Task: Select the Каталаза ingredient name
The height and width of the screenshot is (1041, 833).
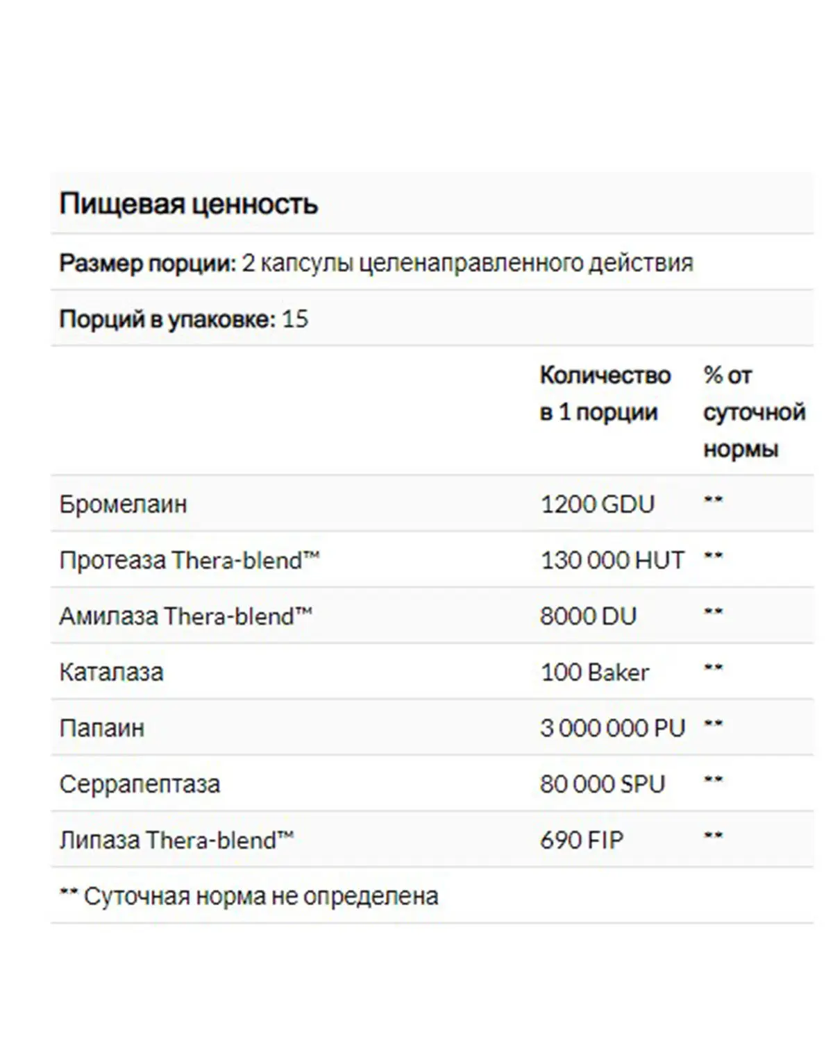Action: coord(111,672)
